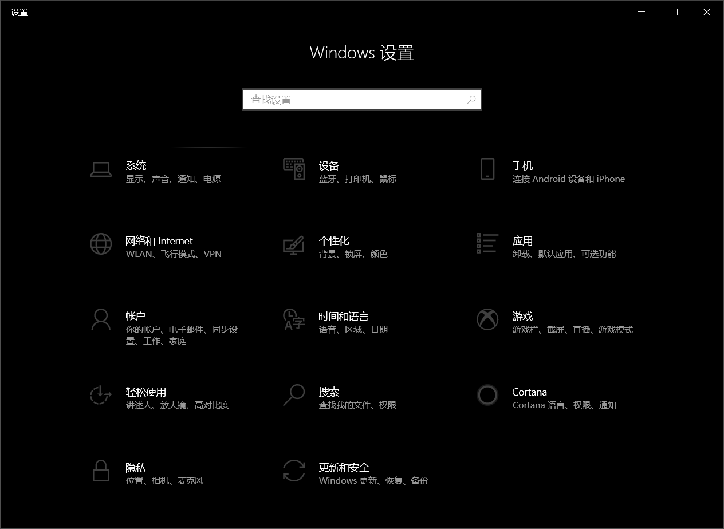The width and height of the screenshot is (724, 529).
Task: Open the 游戏 settings title
Action: [523, 316]
